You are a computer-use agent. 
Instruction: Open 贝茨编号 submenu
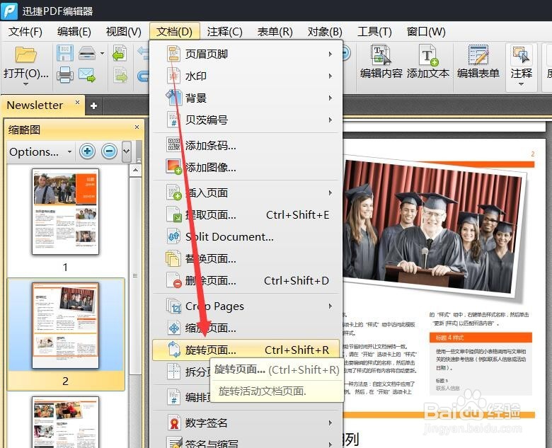(x=247, y=120)
